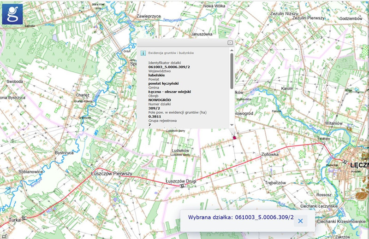Screen dimensions: 369x239
Task: Click the Wybrana działka notification text
Action: pyautogui.click(x=240, y=217)
